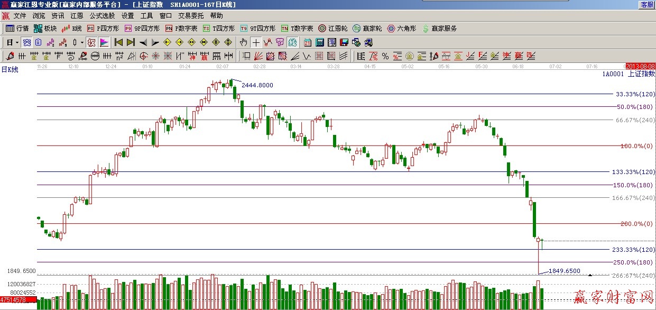Image resolution: width=656 pixels, height=310 pixels.
Task: Open the 公式选股 menu
Action: tap(102, 16)
